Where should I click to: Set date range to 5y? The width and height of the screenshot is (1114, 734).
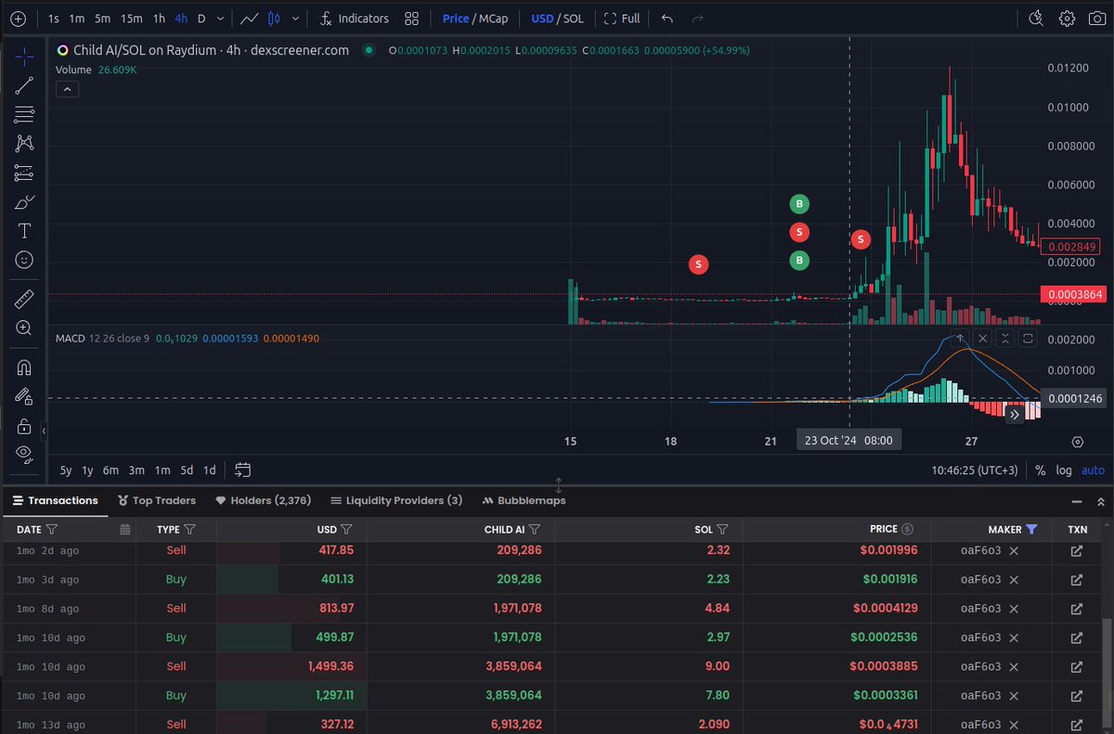66,470
